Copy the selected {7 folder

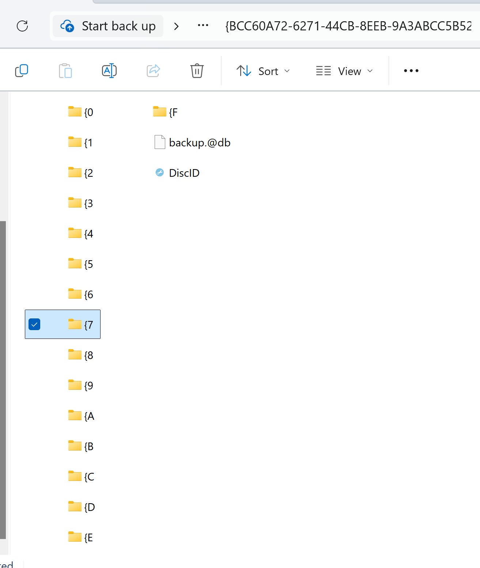click(22, 71)
